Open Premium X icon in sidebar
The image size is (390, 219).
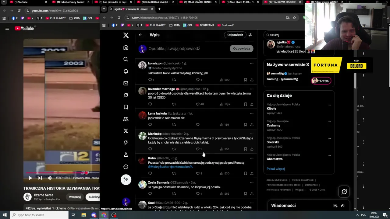point(126,131)
